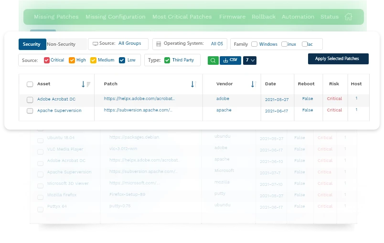Open the subversion.apache.com patch link in the front panel
Screen dimensions: 384x243
tap(138, 110)
